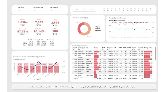Click the green arrow under Realisation % card
The height and width of the screenshot is (92, 164).
pyautogui.click(x=37, y=34)
